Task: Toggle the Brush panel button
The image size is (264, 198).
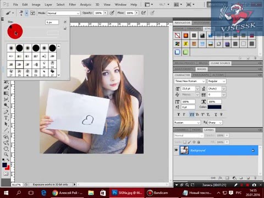Action: (x=33, y=13)
